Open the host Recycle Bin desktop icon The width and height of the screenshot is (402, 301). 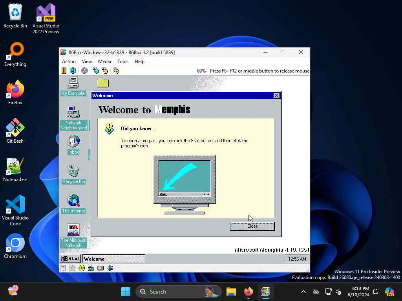(x=15, y=16)
